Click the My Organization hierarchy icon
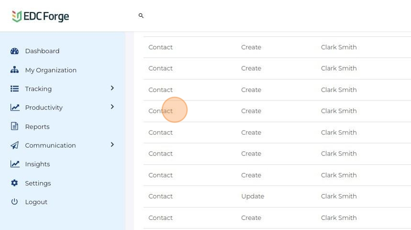This screenshot has width=411, height=230. click(15, 70)
